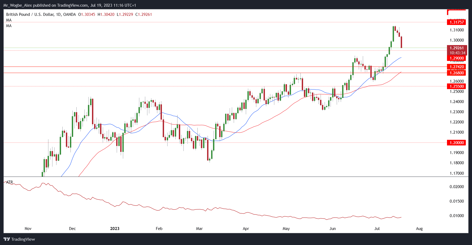Select the white horizontal line at 1.26800
This screenshot has width=472, height=245.
225,73
